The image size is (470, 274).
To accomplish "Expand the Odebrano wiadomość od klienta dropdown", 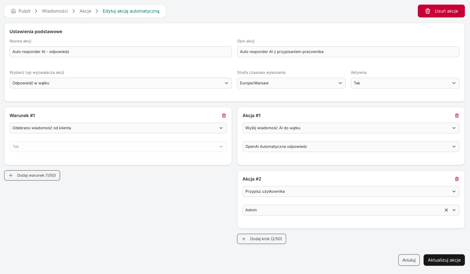I will [x=118, y=128].
